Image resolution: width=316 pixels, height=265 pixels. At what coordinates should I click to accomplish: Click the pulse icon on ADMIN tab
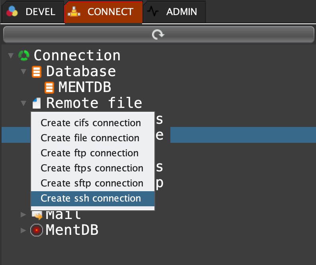pos(152,12)
